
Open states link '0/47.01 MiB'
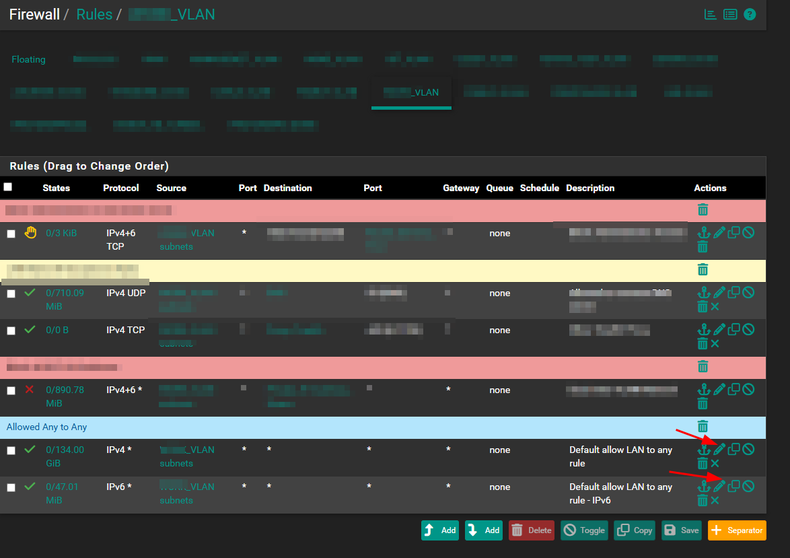point(62,493)
